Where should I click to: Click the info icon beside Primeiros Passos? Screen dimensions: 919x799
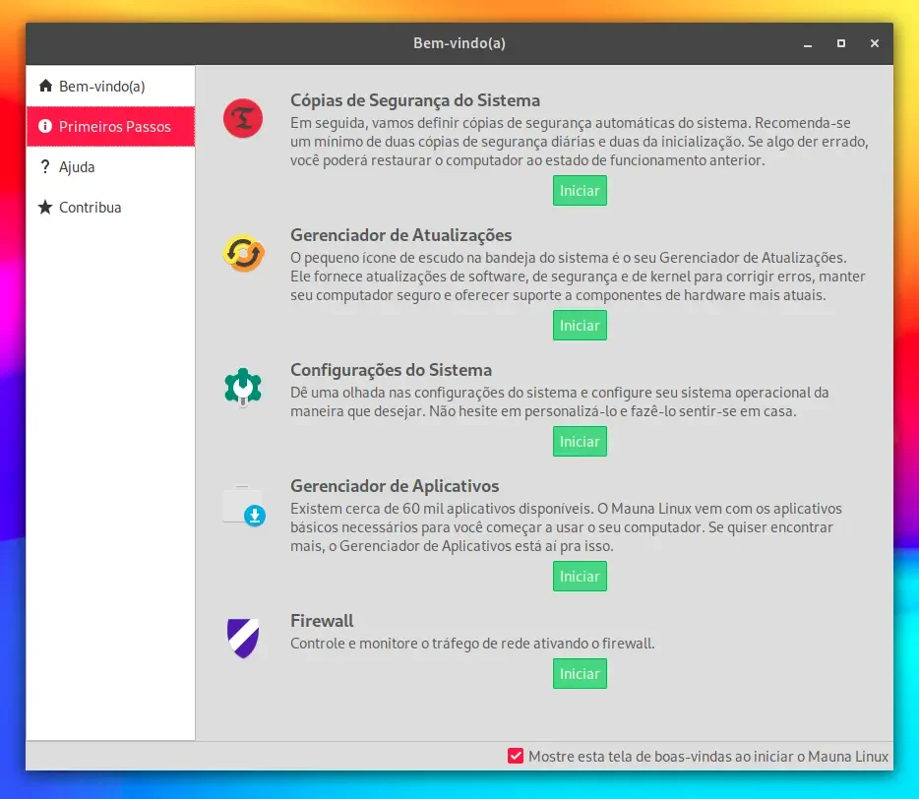pos(45,126)
